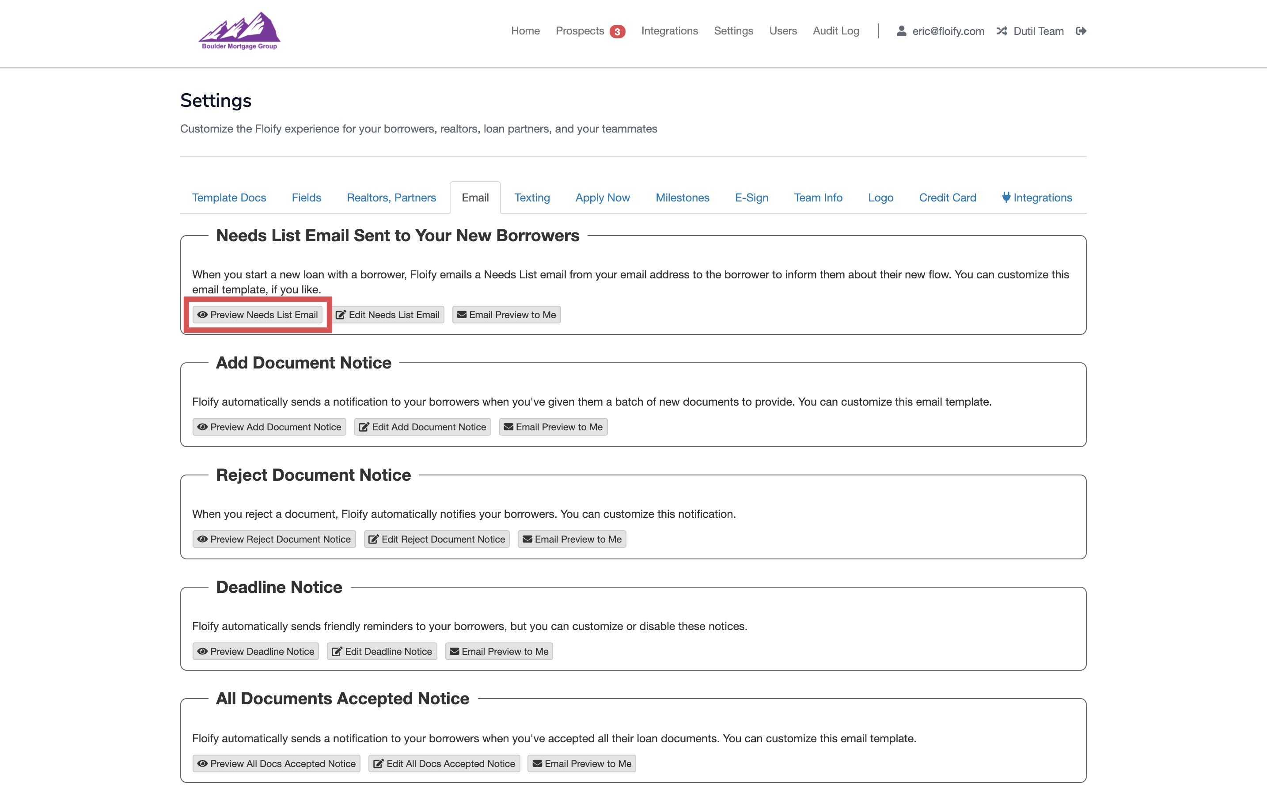Switch to the Logo tab

pos(880,197)
